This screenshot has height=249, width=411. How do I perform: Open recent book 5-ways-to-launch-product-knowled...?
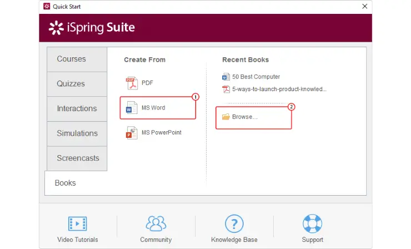pyautogui.click(x=279, y=89)
